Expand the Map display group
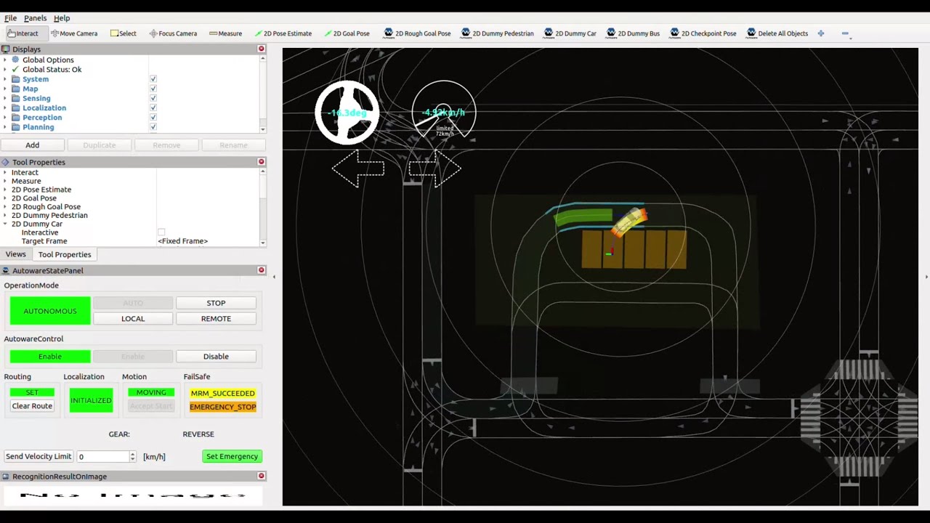Viewport: 930px width, 523px height. [5, 89]
